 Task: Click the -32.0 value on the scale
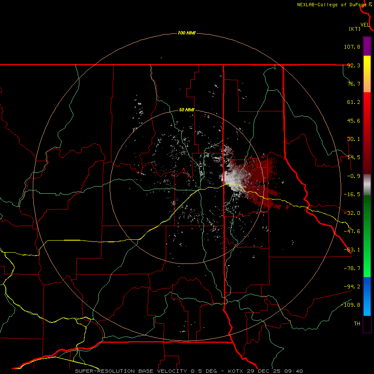coord(352,213)
